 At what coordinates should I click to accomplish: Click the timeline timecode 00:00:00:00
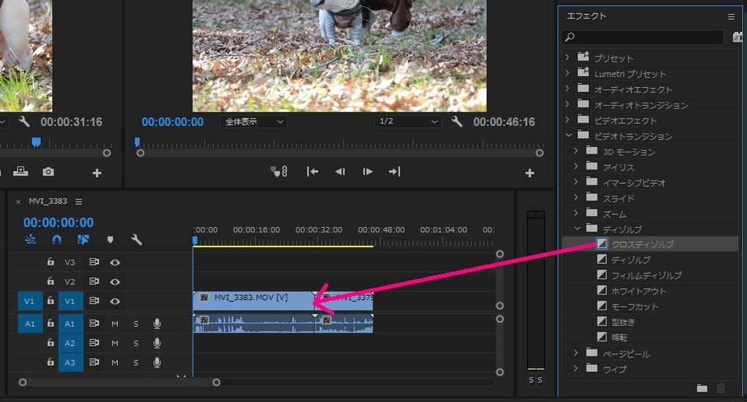pos(59,222)
